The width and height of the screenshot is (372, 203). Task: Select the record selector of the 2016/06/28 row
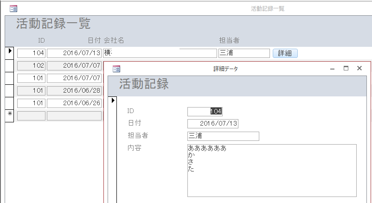(x=10, y=90)
